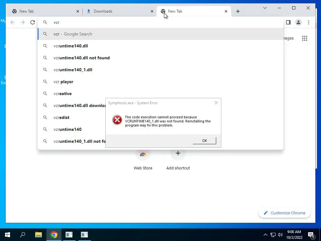
Task: Show hidden system tray icons
Action: point(265,235)
